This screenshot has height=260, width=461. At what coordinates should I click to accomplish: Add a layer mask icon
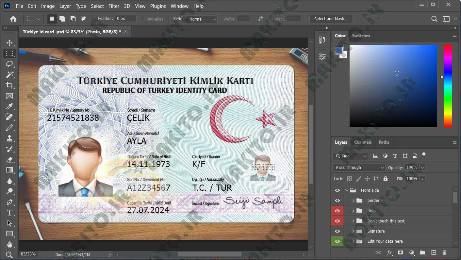pos(400,252)
